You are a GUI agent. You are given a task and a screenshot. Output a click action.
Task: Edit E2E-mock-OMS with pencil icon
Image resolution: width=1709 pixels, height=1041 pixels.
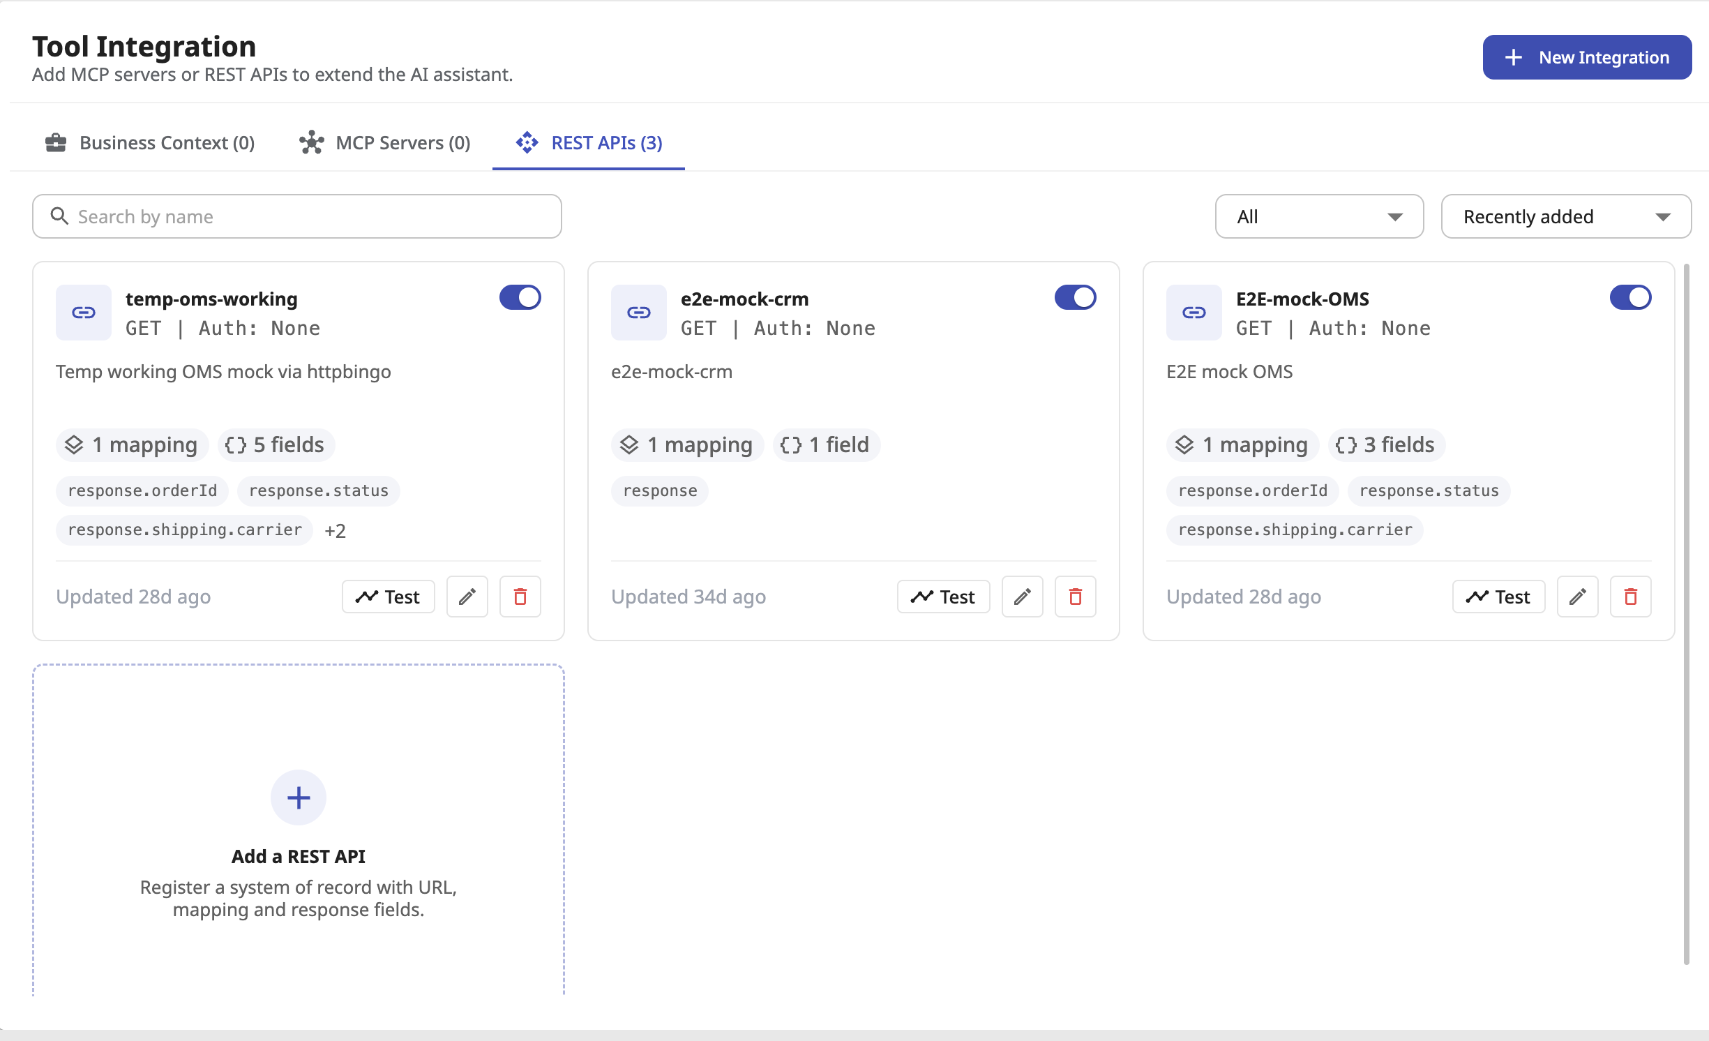pos(1578,597)
